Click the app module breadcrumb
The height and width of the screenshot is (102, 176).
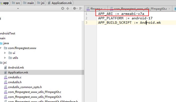[6, 3]
